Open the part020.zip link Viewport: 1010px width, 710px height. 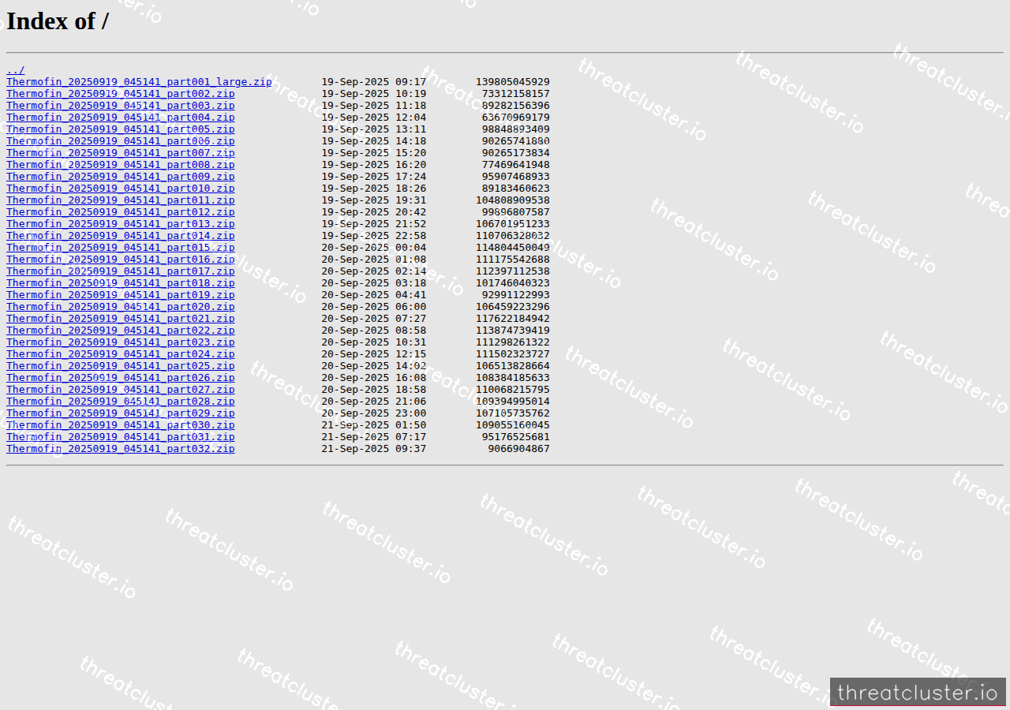(121, 307)
